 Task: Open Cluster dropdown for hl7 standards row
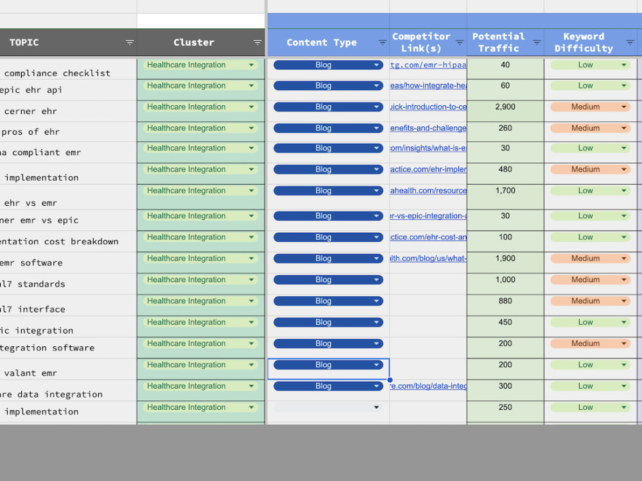pos(252,280)
